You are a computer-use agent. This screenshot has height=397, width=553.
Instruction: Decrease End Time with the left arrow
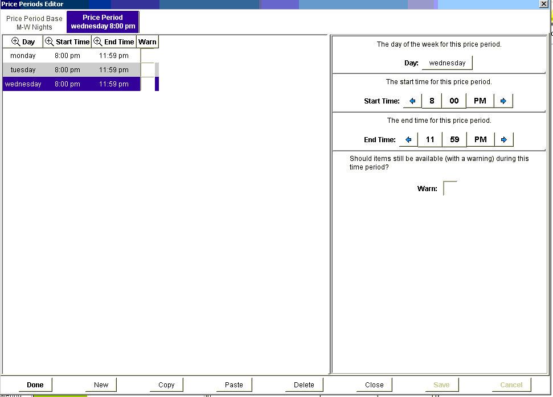(408, 139)
